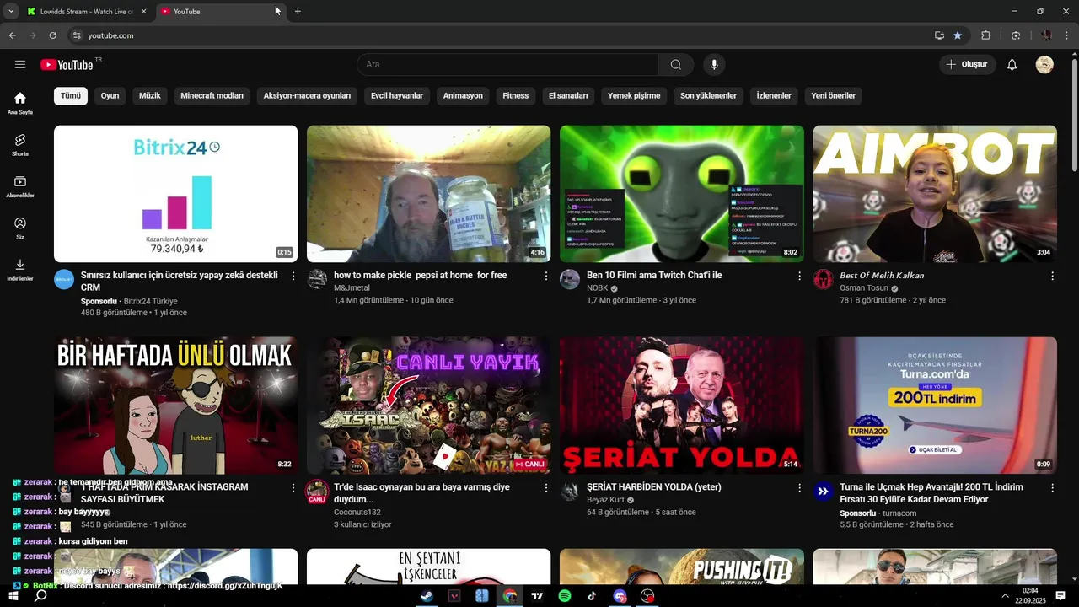Open options for the pickle pepsi video
1079x607 pixels.
[x=546, y=276]
